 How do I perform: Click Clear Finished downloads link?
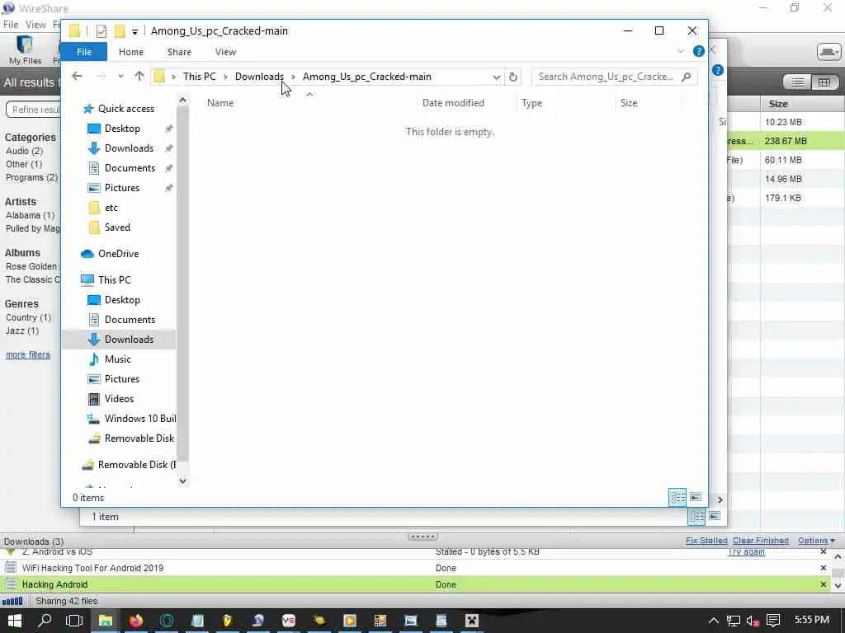click(x=760, y=541)
